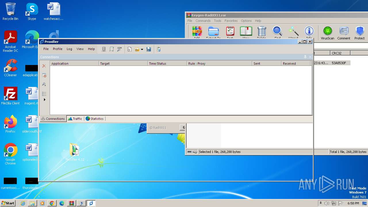Expand the Open Profile dropdown arrow
The image size is (368, 207).
[142, 49]
